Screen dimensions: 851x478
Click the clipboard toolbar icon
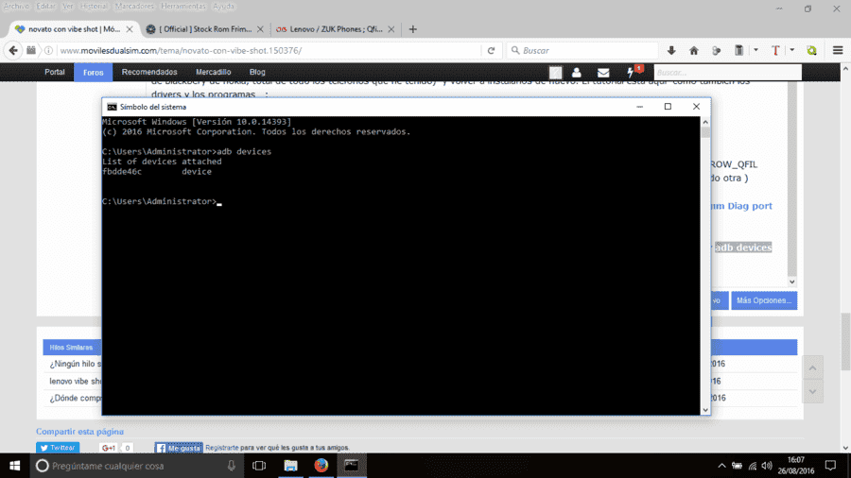pyautogui.click(x=738, y=50)
